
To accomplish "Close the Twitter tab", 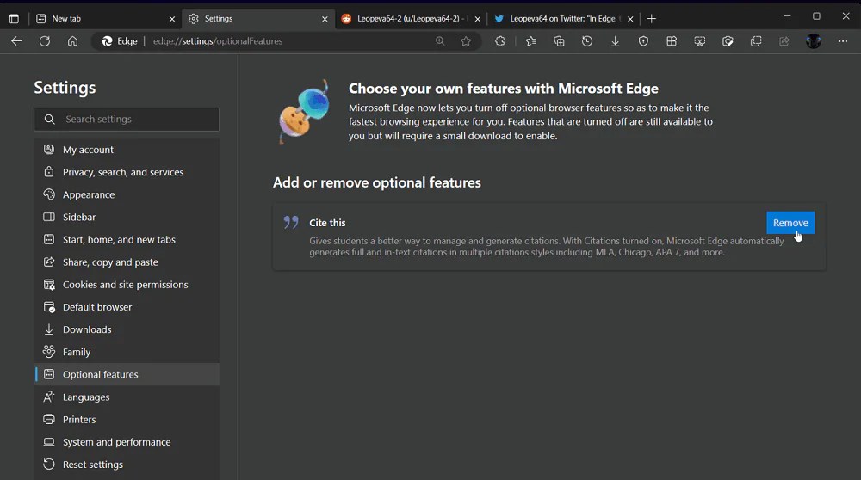I will pos(630,19).
